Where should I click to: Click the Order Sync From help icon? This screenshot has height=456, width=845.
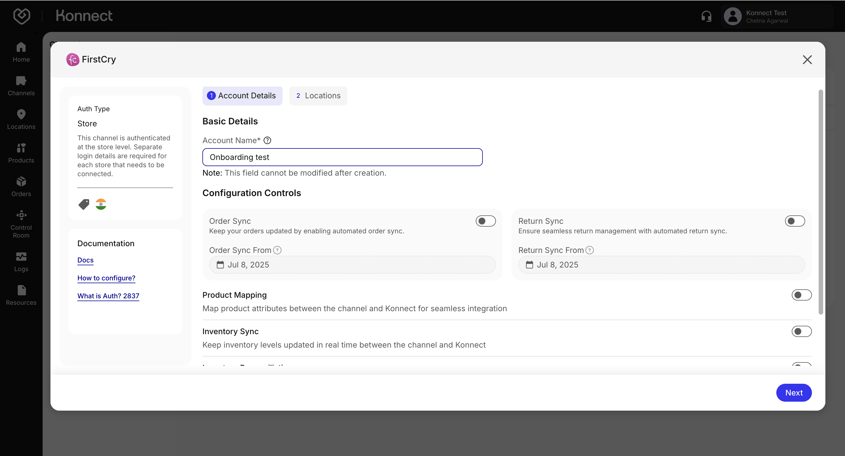click(277, 250)
